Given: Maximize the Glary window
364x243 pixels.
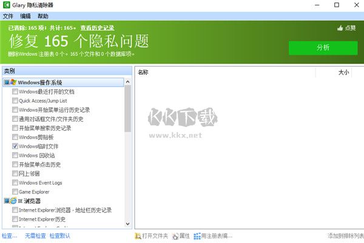Looking at the screenshot, I should tap(337, 5).
